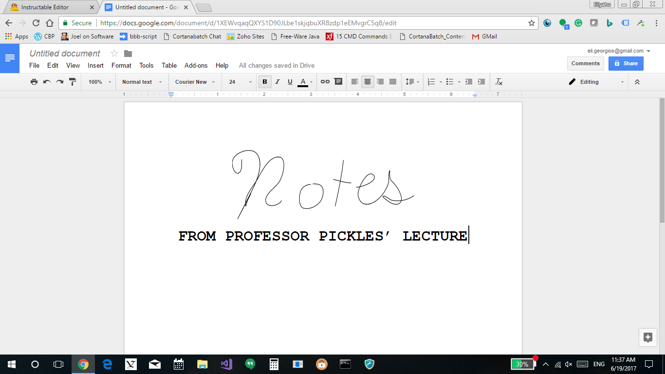Click the handwritten Notes drawing
The width and height of the screenshot is (665, 374).
pos(322,184)
